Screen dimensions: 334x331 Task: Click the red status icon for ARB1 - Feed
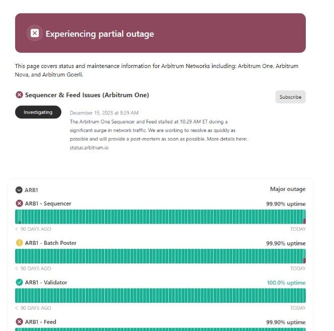pyautogui.click(x=19, y=321)
